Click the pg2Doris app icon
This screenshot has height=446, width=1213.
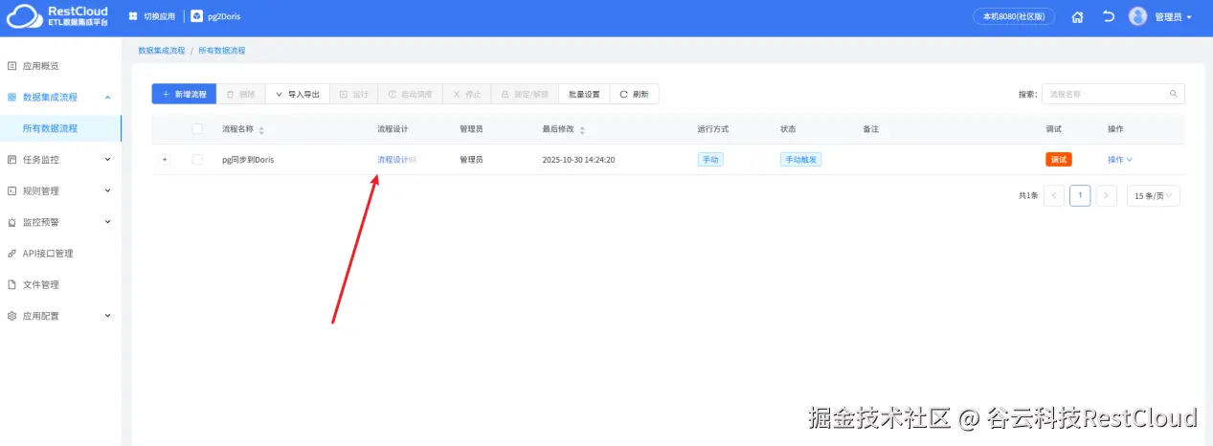click(x=196, y=16)
